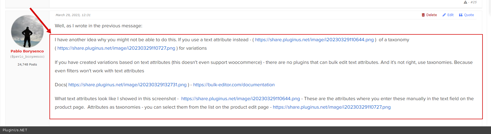The image size is (491, 134).
Task: Click the red trash can icon
Action: [x=423, y=15]
